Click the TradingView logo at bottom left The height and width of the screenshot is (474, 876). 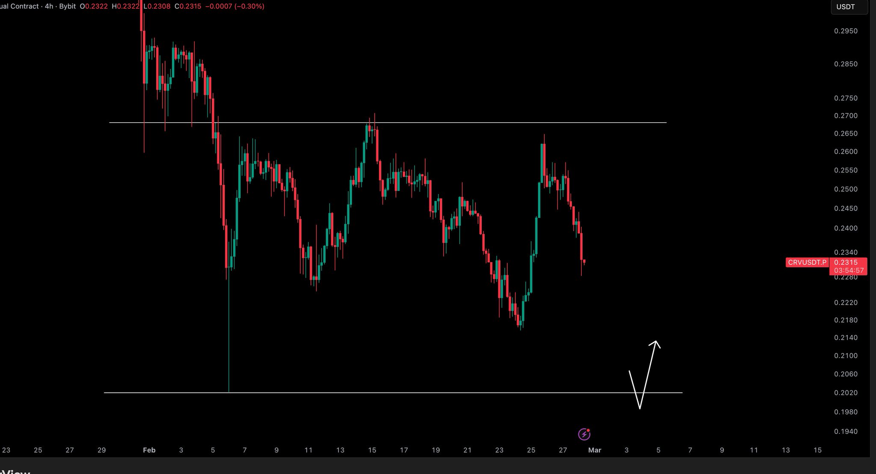coord(15,471)
